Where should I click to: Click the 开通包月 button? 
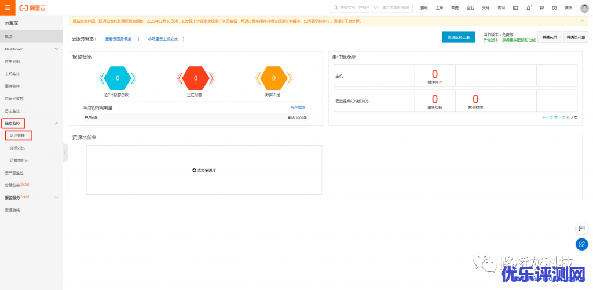coord(550,38)
